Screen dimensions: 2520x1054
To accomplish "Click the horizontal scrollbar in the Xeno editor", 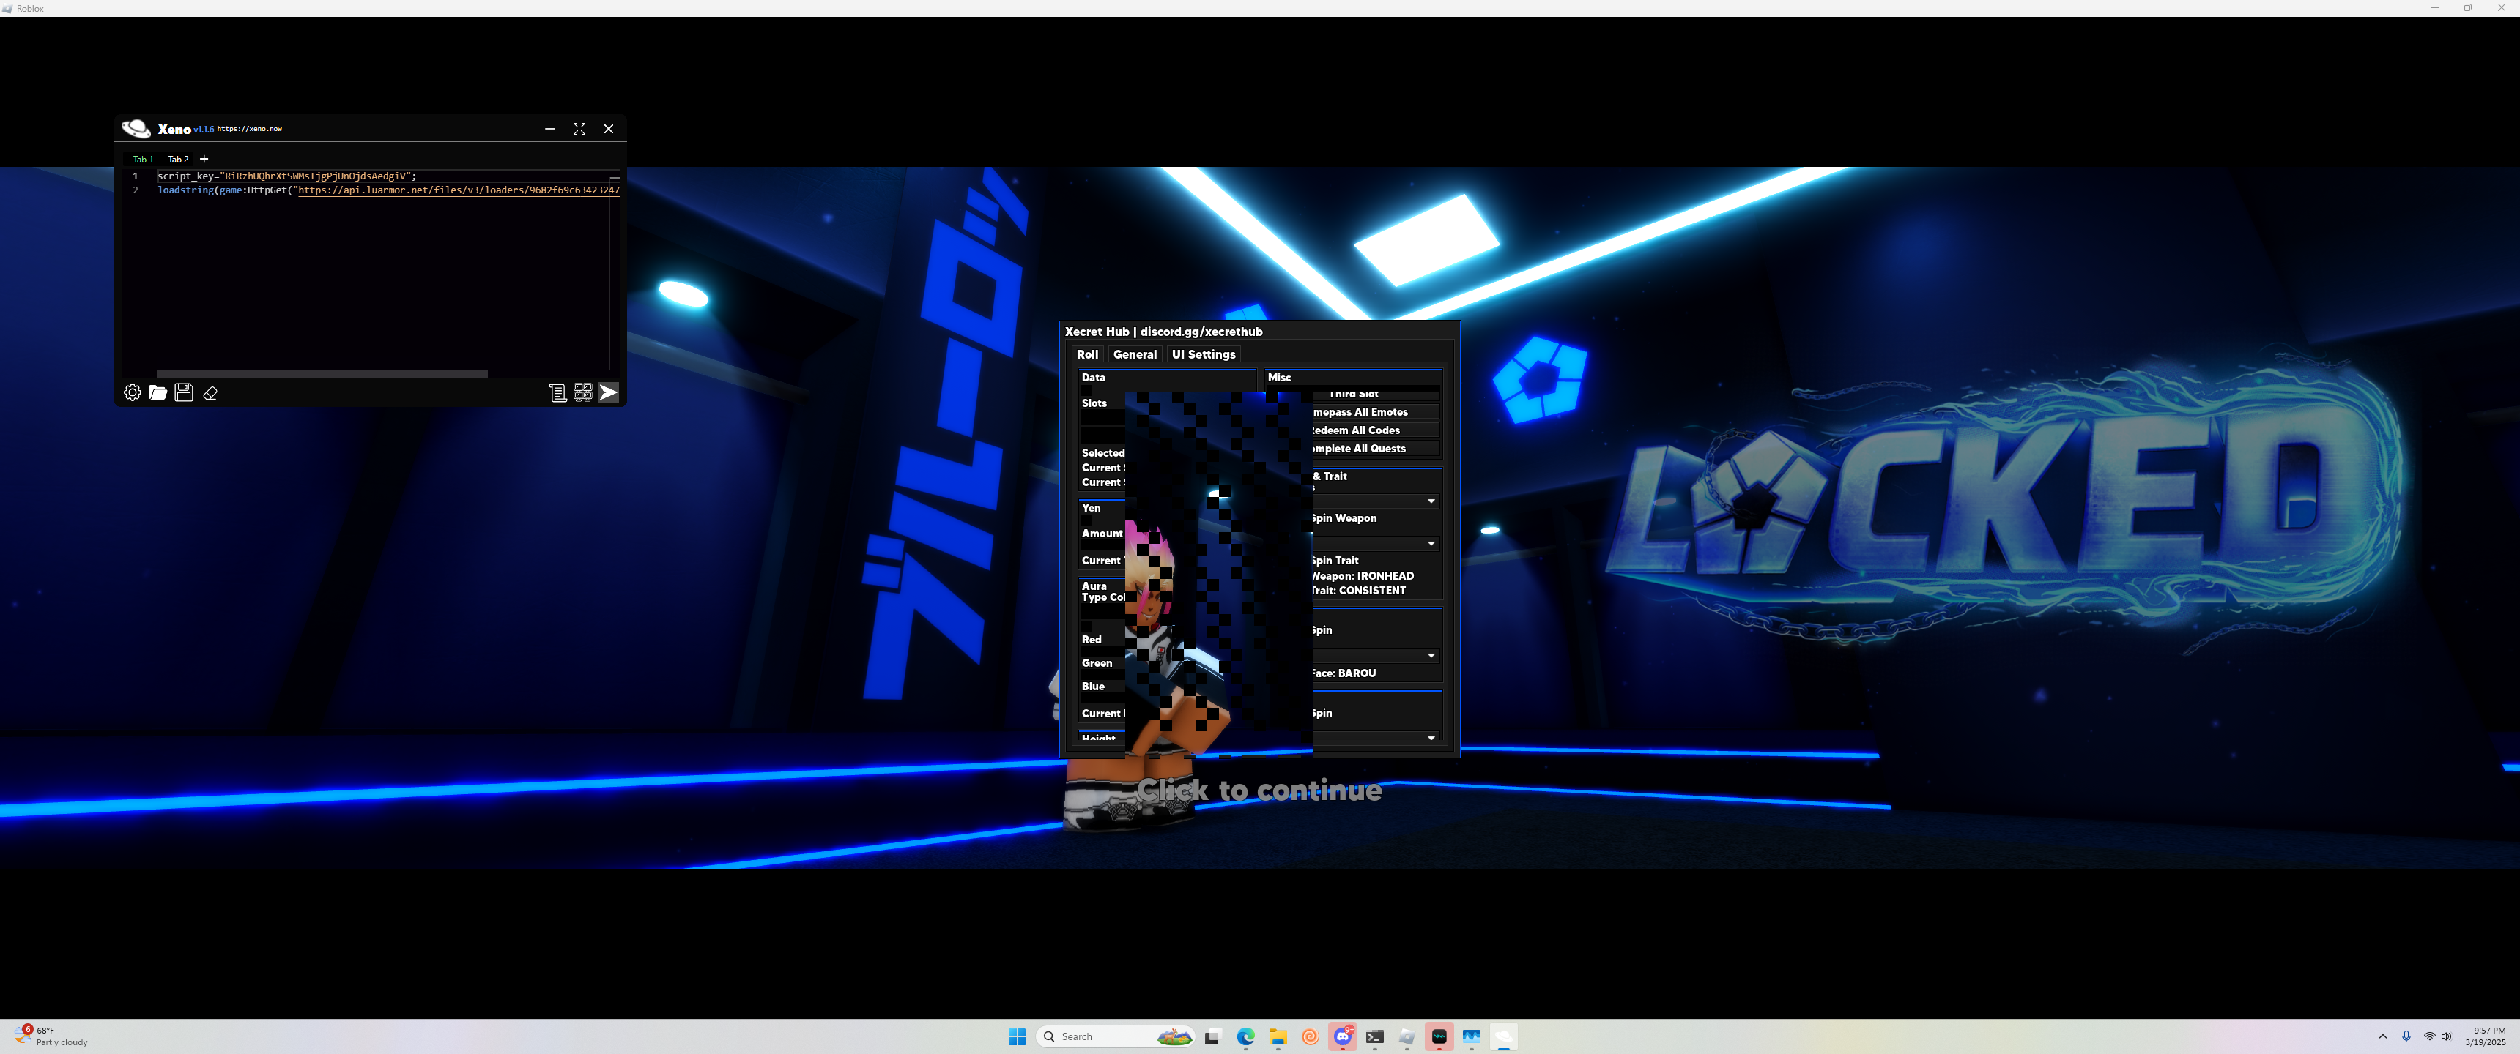I will click(322, 373).
